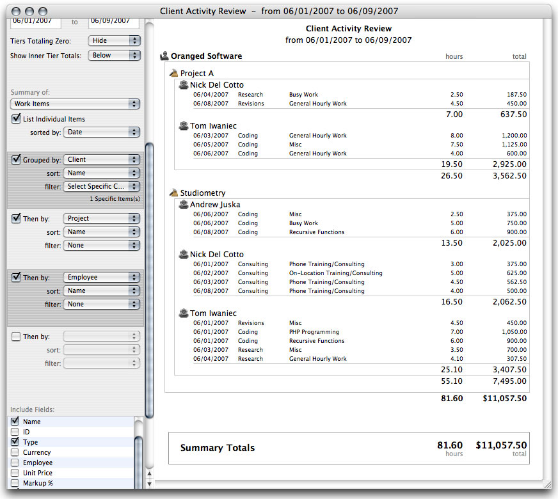This screenshot has height=499, width=558.
Task: Enable the unchecked last Then by tier
Action: pos(16,336)
